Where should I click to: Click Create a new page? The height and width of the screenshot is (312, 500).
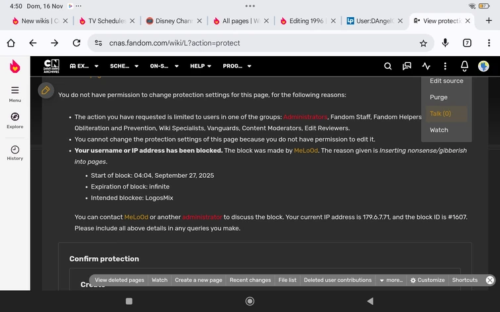pyautogui.click(x=198, y=280)
